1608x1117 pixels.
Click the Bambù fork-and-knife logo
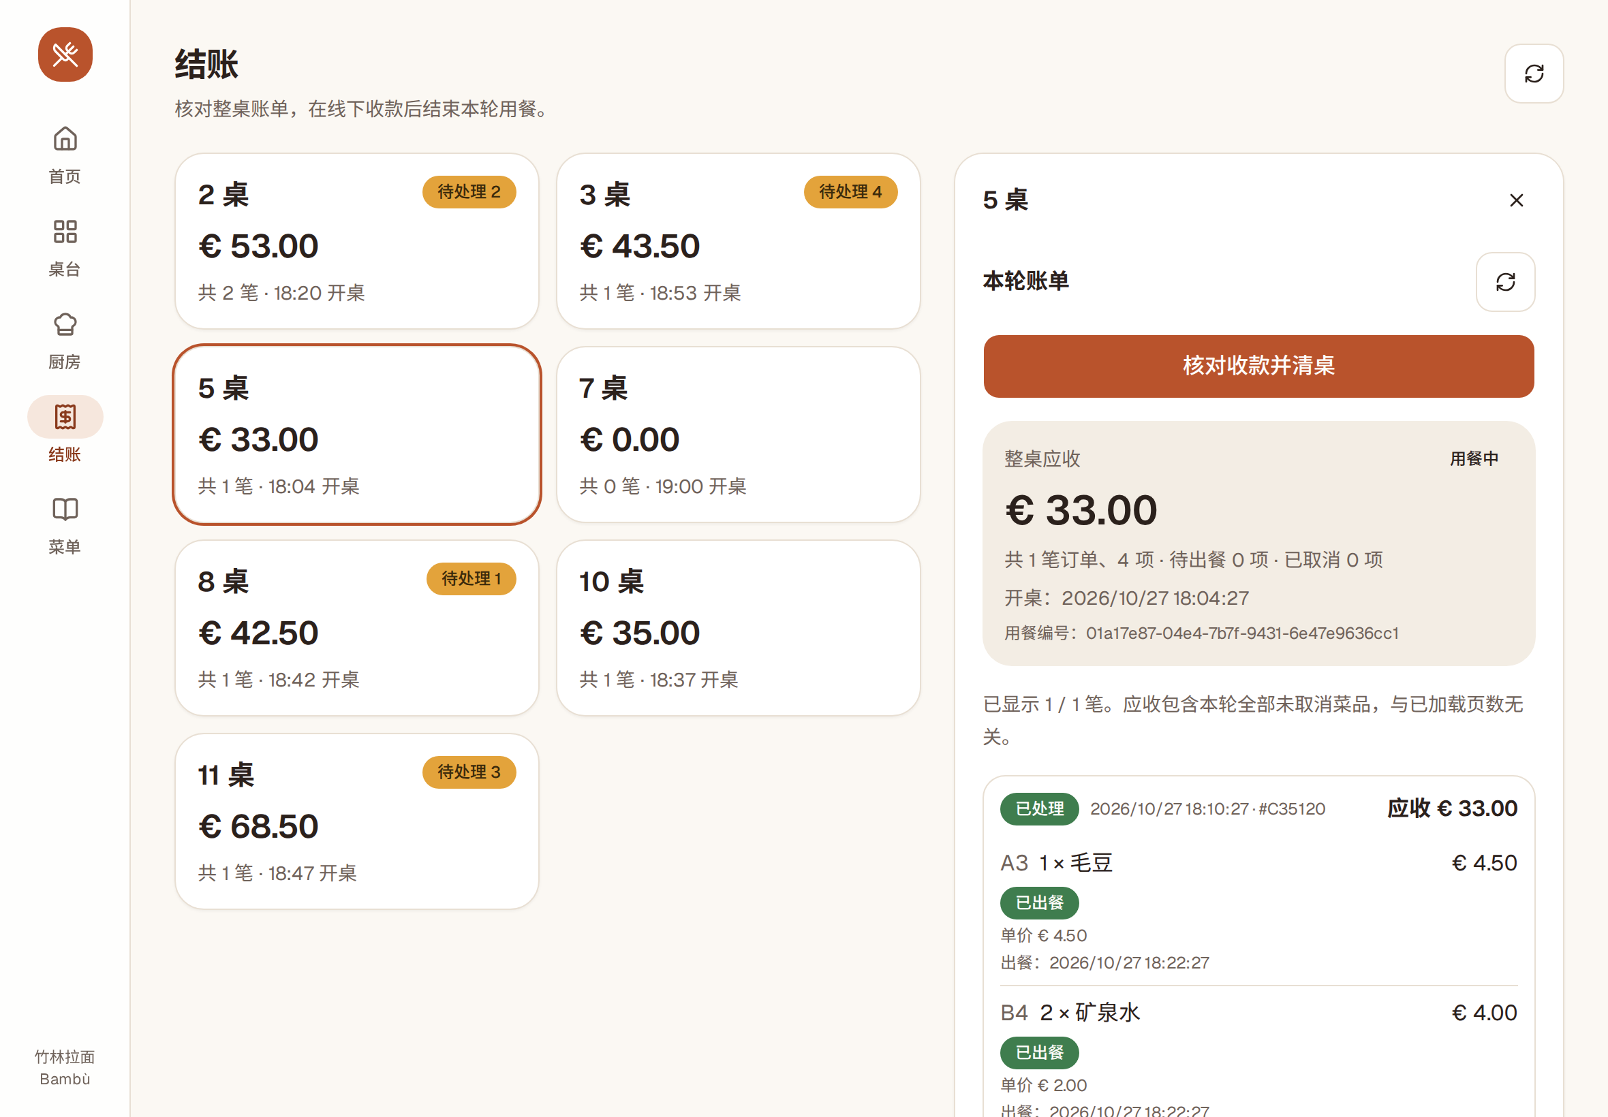tap(65, 54)
